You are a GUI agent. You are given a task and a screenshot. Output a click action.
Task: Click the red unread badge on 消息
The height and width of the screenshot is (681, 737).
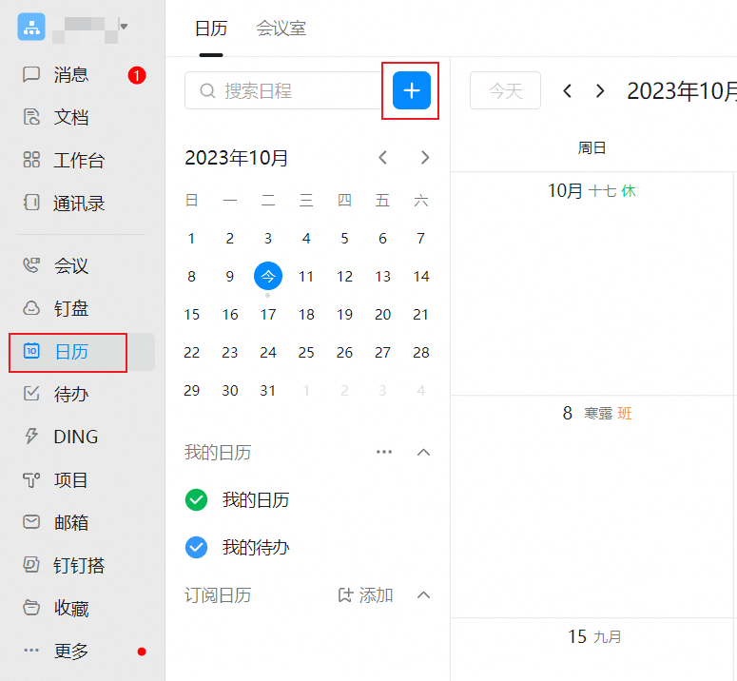click(137, 75)
